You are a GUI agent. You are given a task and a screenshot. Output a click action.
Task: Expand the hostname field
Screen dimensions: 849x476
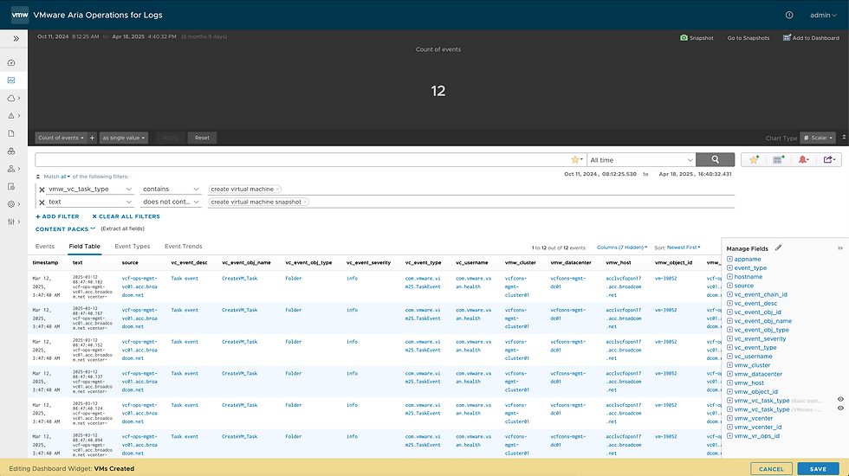coord(729,276)
